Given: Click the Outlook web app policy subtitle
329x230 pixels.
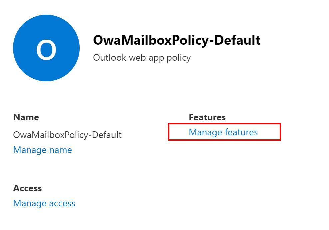Looking at the screenshot, I should tap(142, 57).
